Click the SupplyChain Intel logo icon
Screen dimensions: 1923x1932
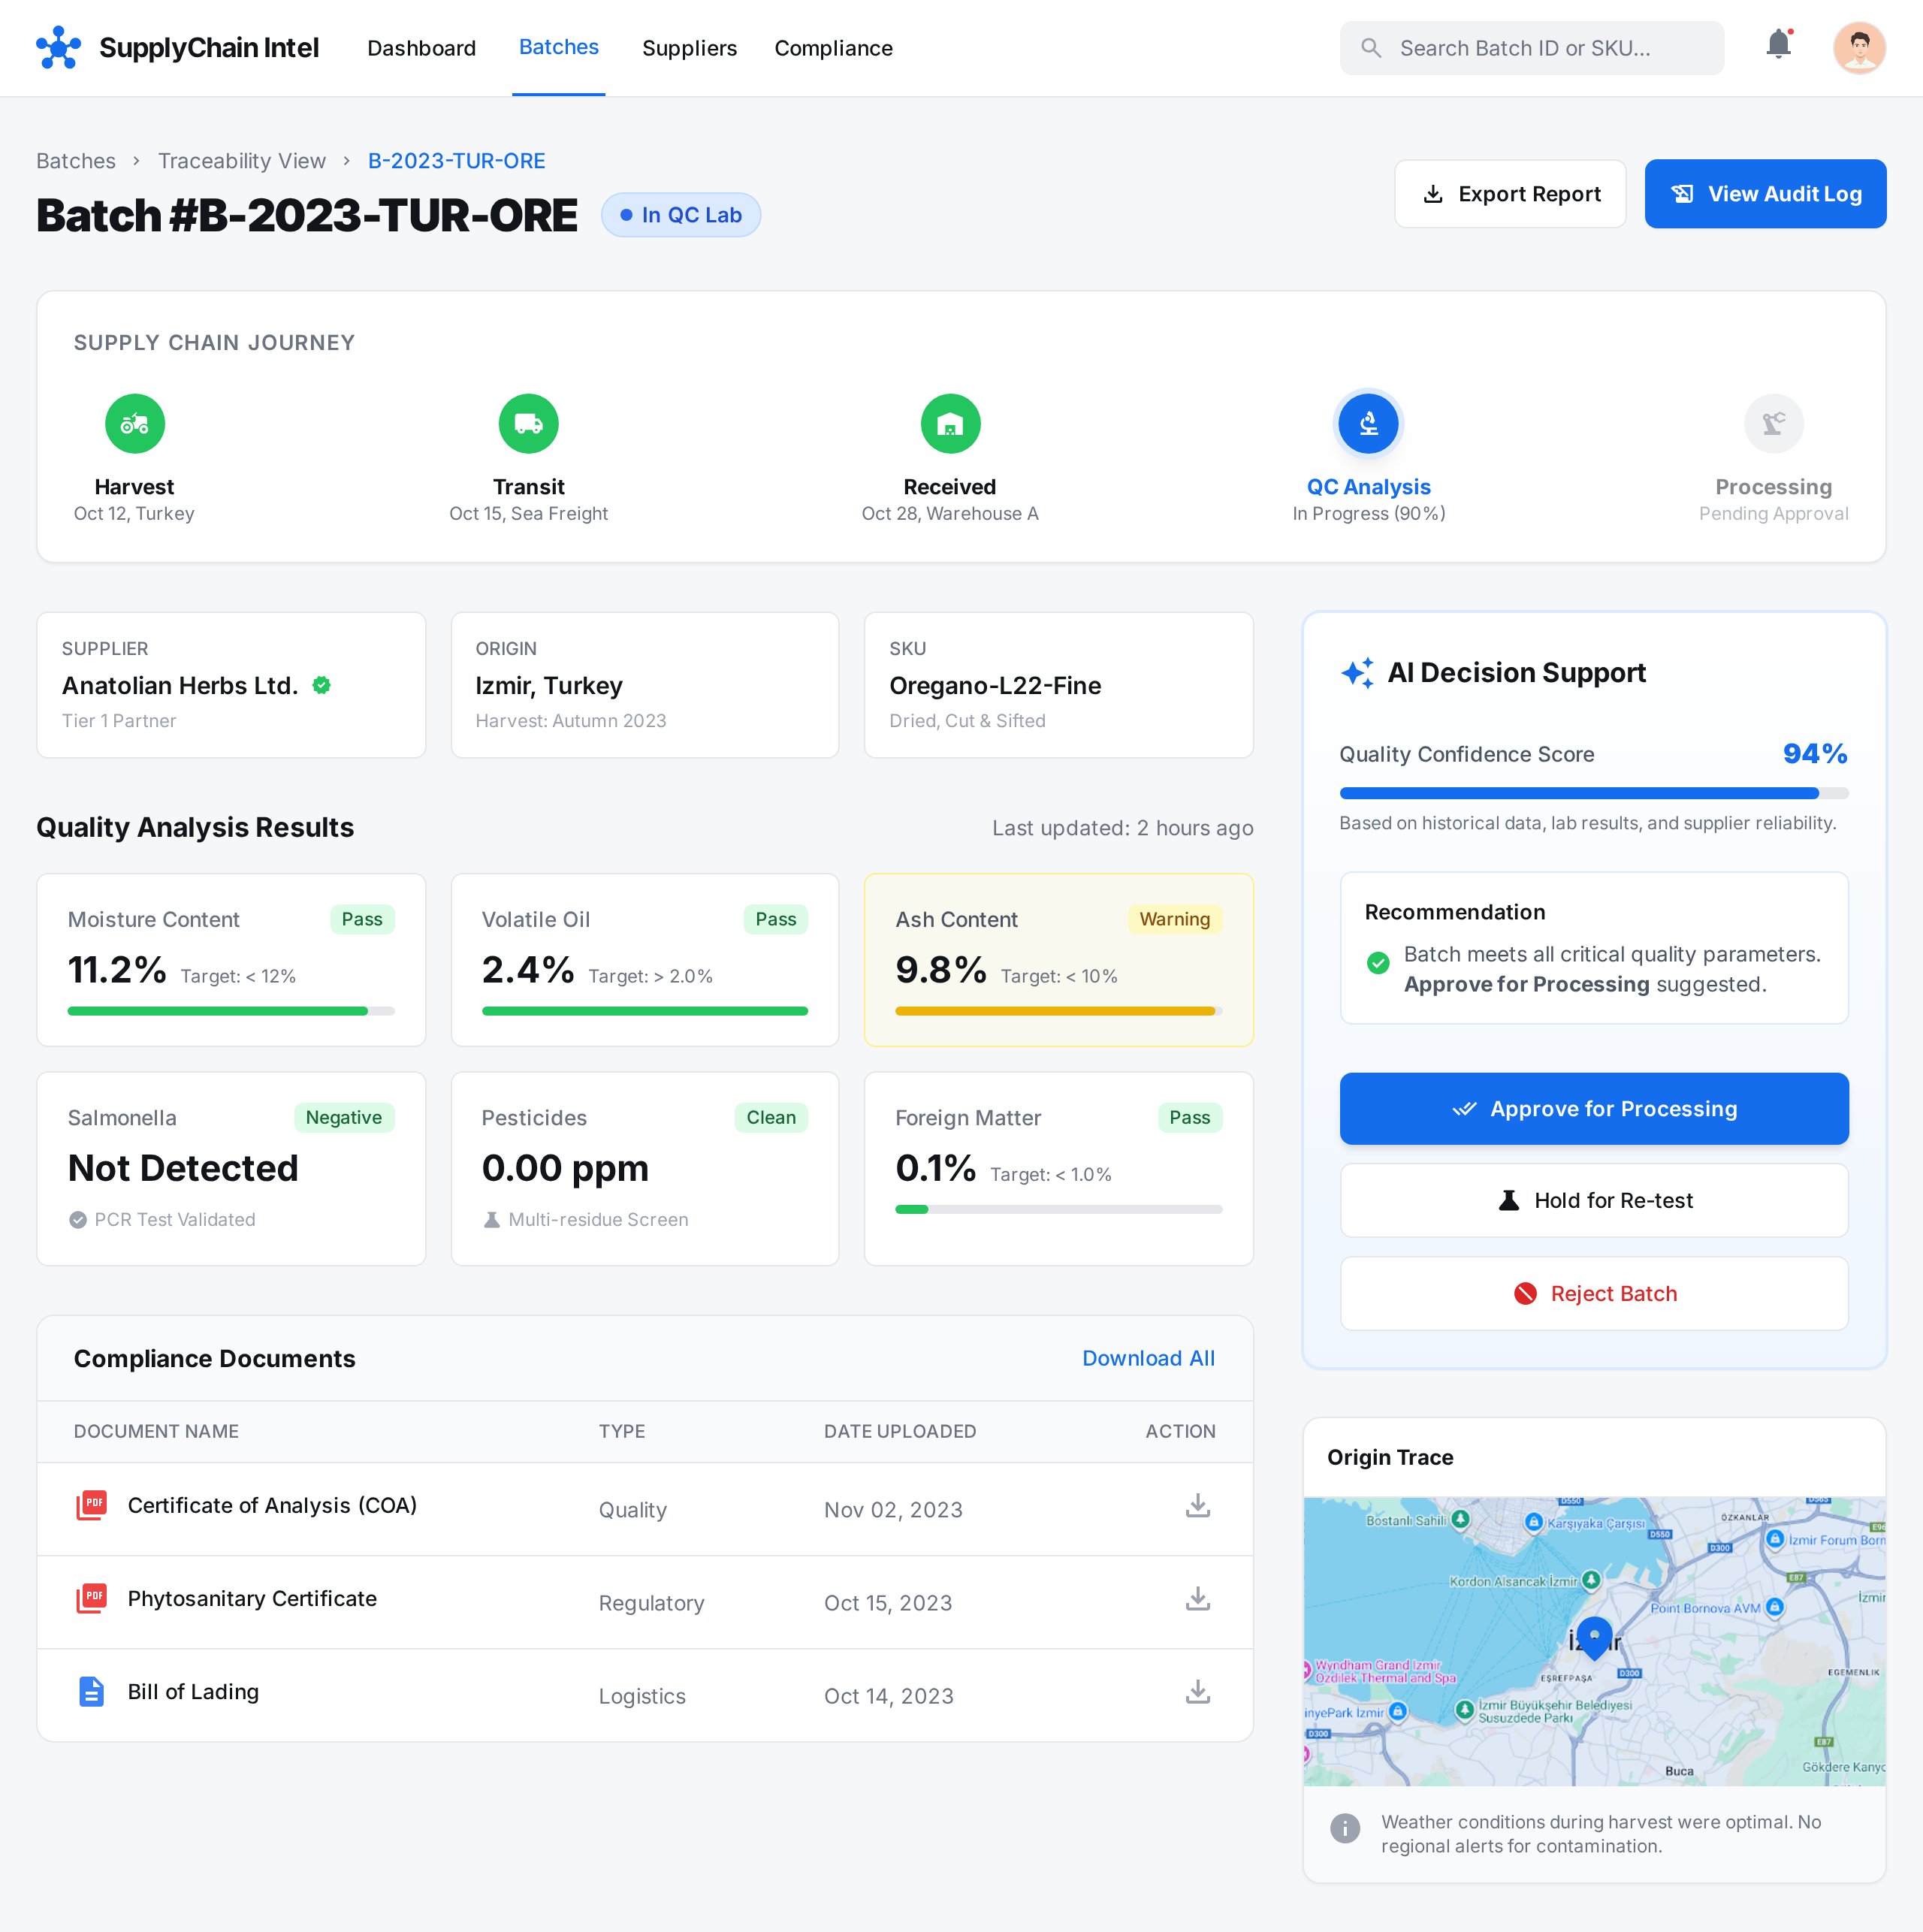click(x=58, y=48)
